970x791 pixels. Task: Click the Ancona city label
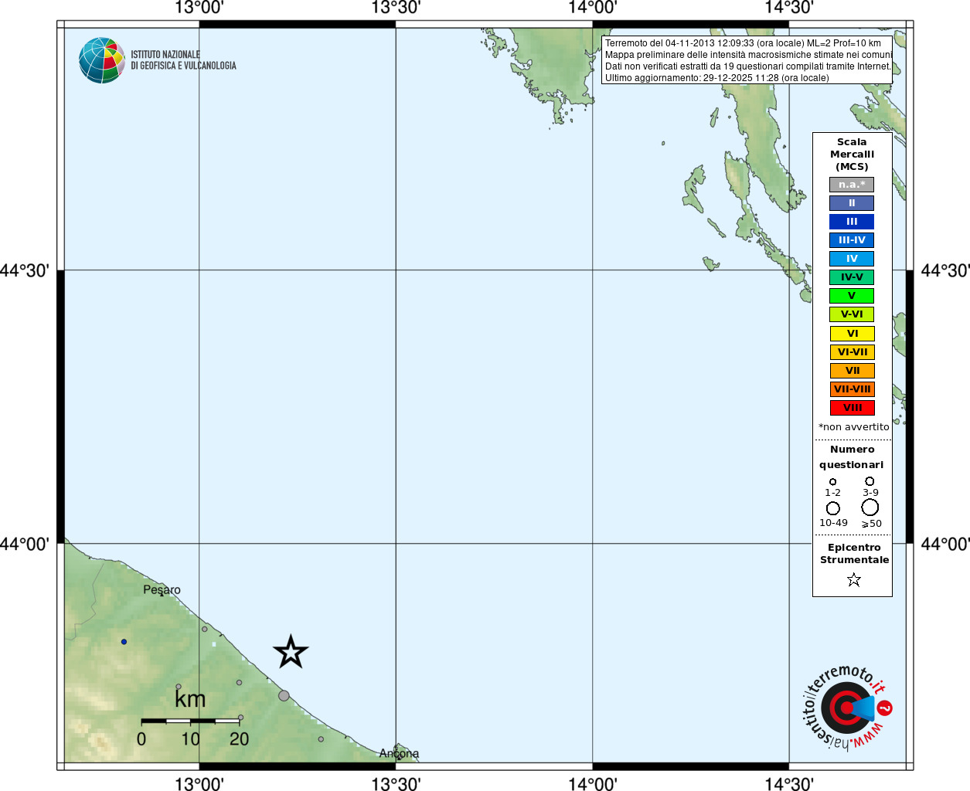pyautogui.click(x=399, y=753)
